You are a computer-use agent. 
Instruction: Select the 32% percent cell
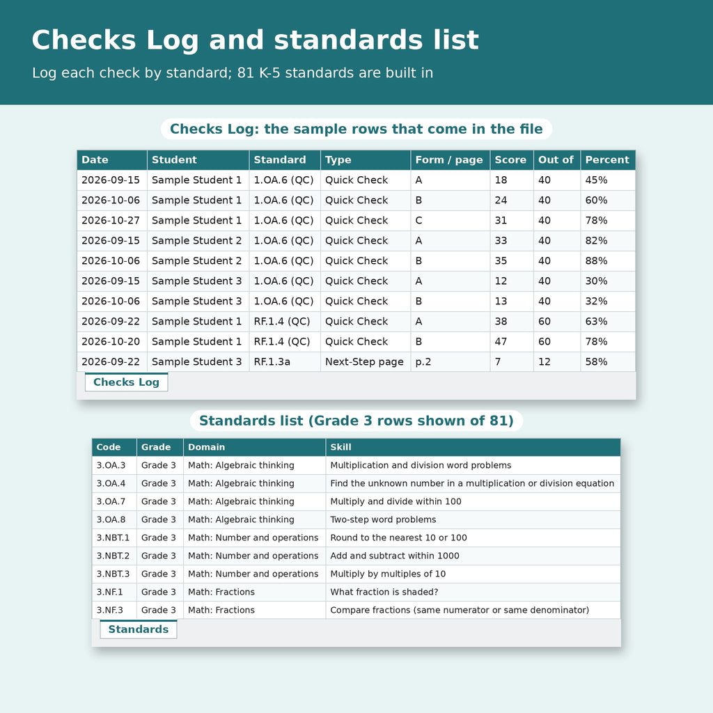click(608, 301)
